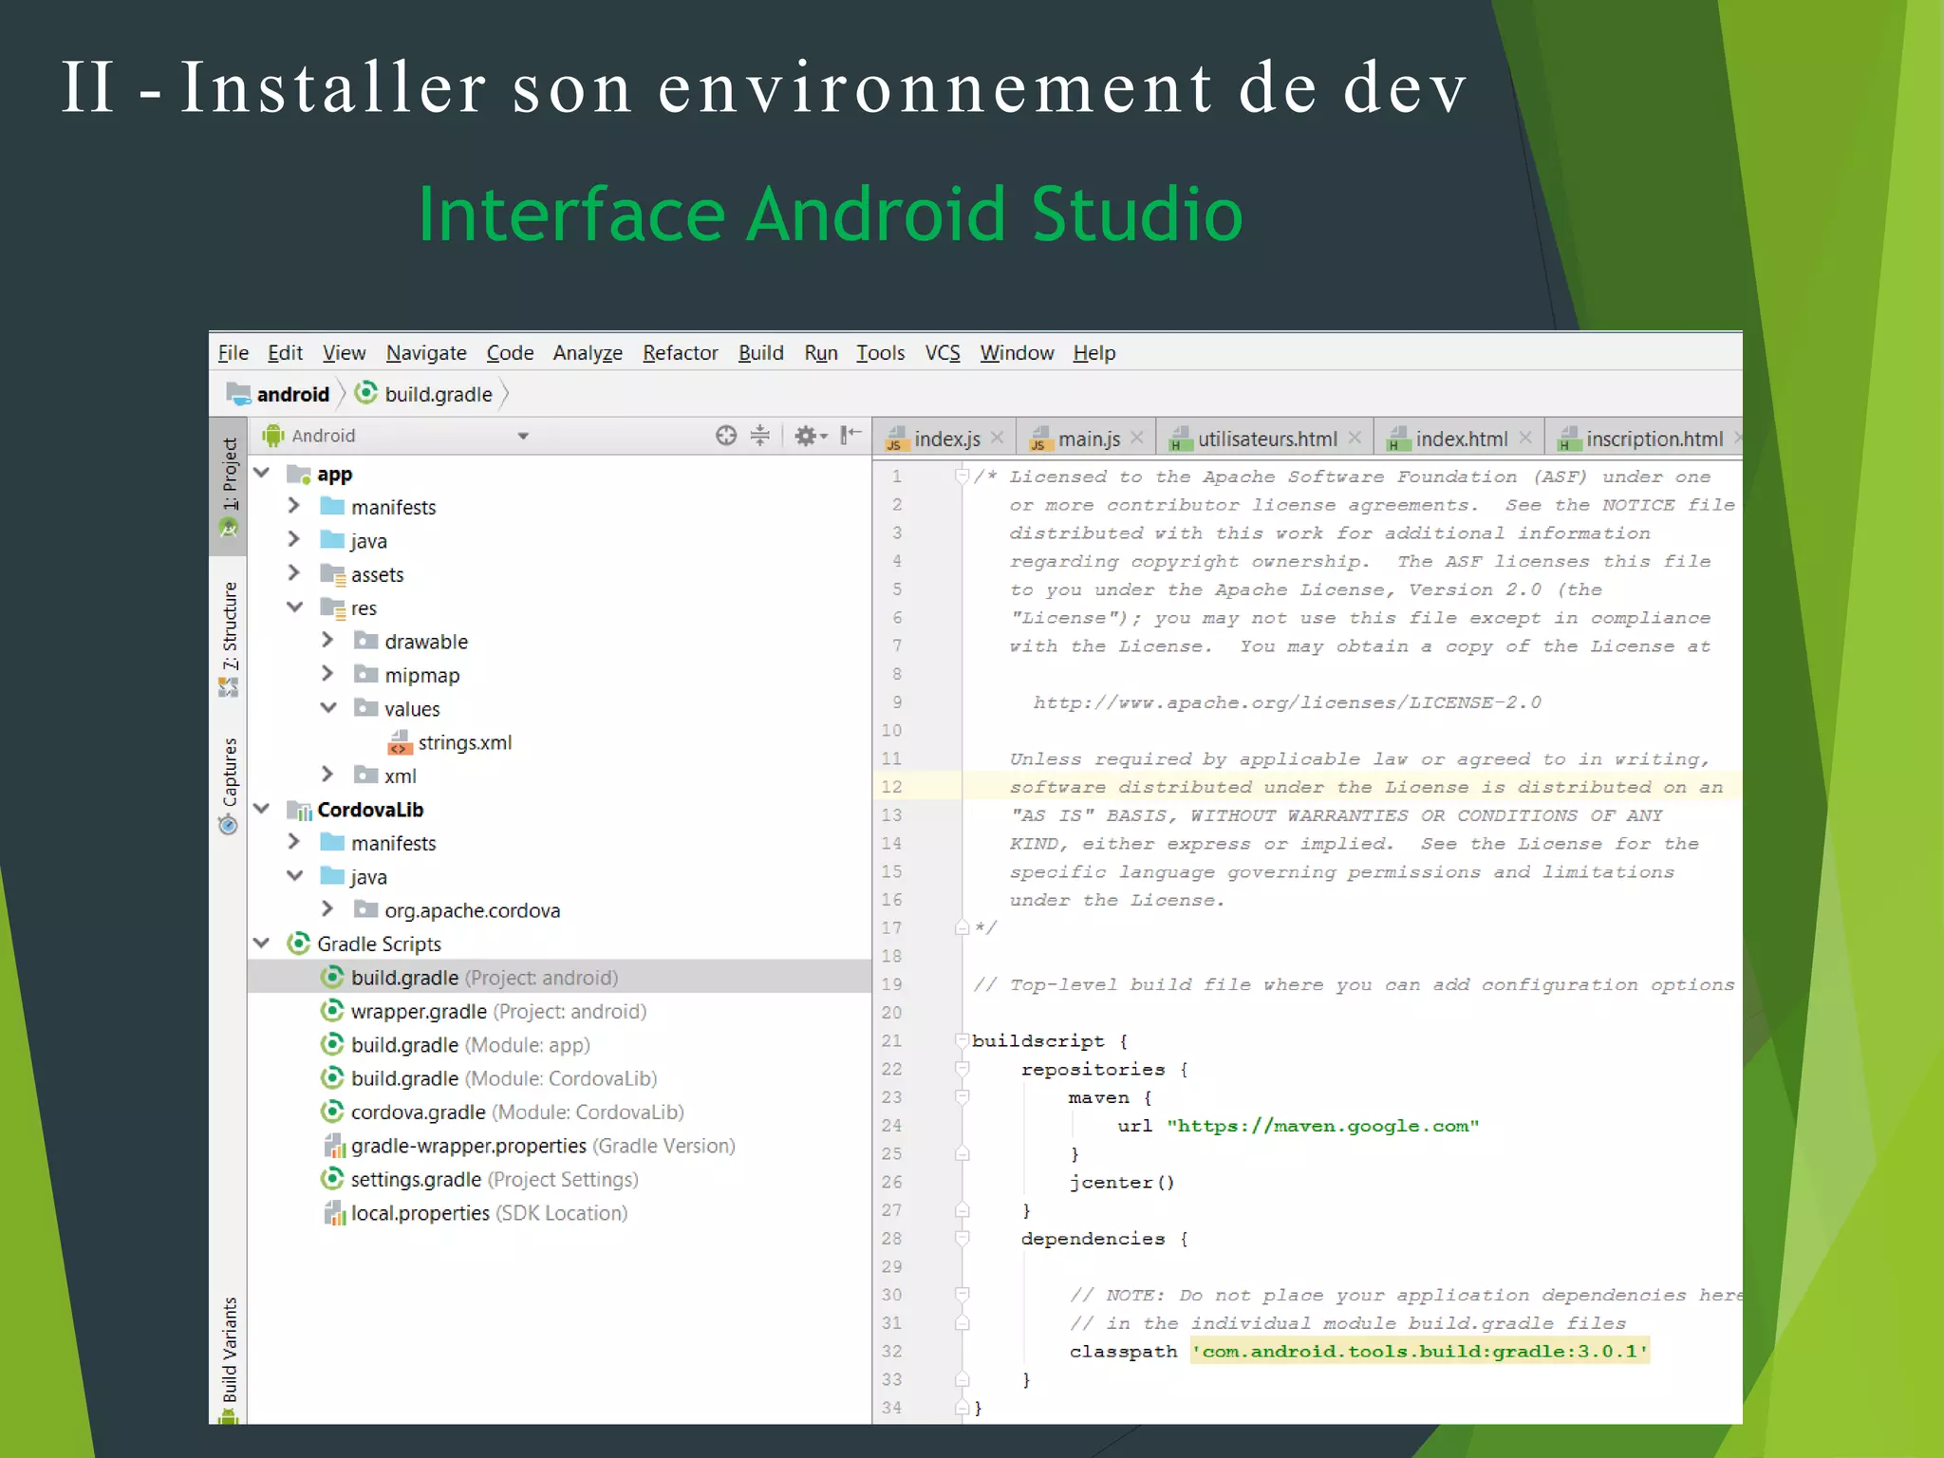Fold the buildscript block at line 21
Screen dimensions: 1944x1458
tap(962, 1040)
